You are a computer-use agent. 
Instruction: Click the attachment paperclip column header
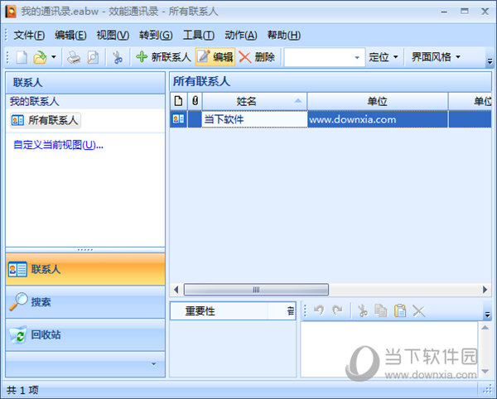click(195, 101)
